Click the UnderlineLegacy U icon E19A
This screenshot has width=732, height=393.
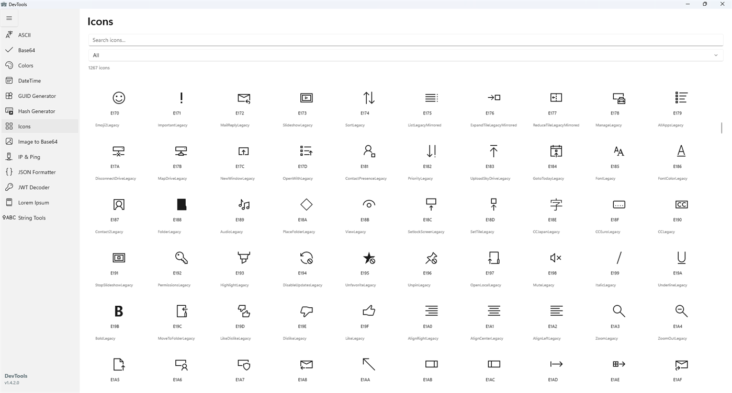click(x=681, y=258)
